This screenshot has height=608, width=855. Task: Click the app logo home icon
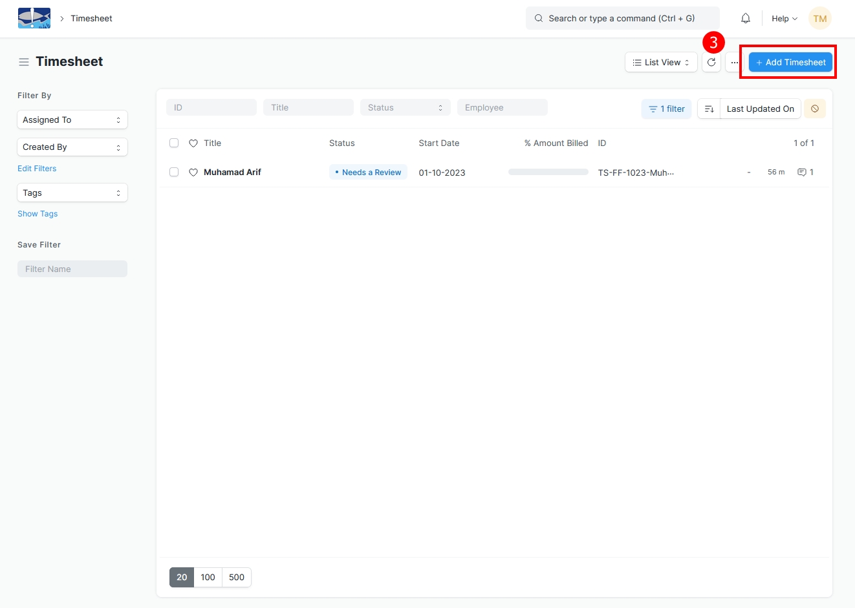34,18
